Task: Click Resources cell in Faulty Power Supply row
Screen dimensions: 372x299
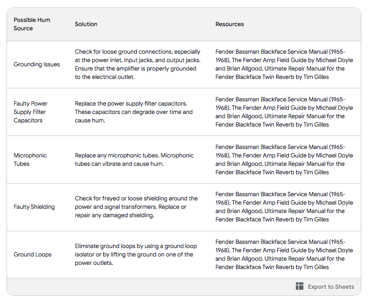Action: [x=284, y=112]
